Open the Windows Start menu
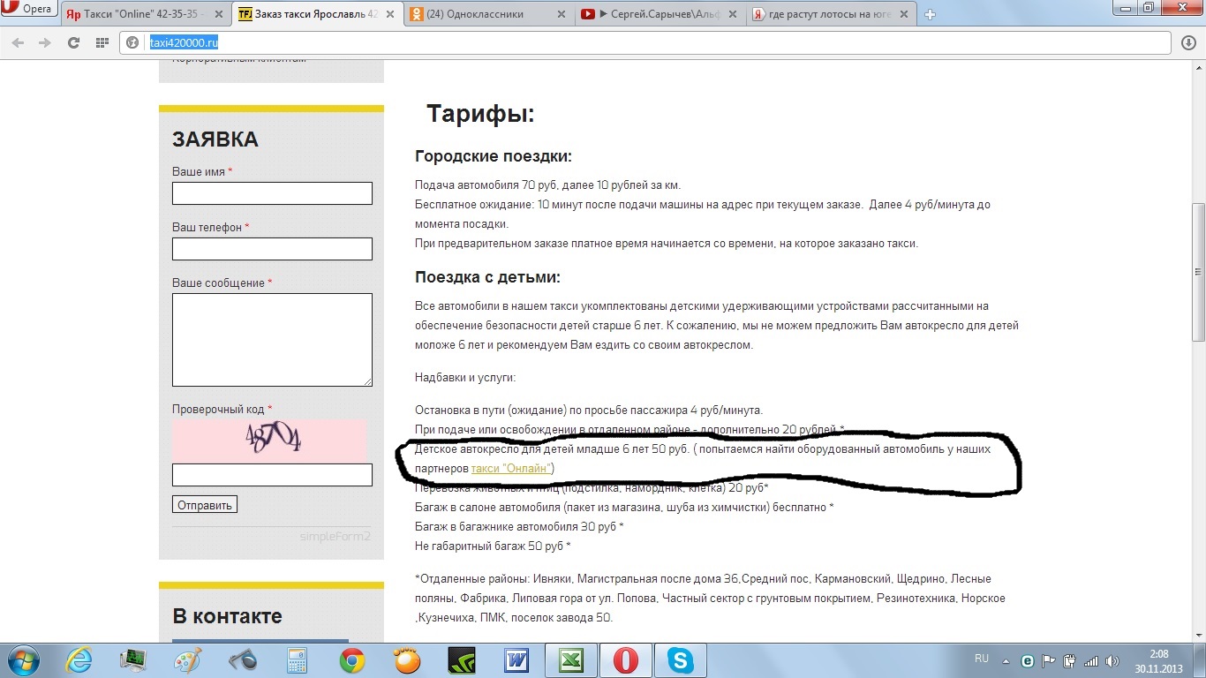 [x=21, y=660]
